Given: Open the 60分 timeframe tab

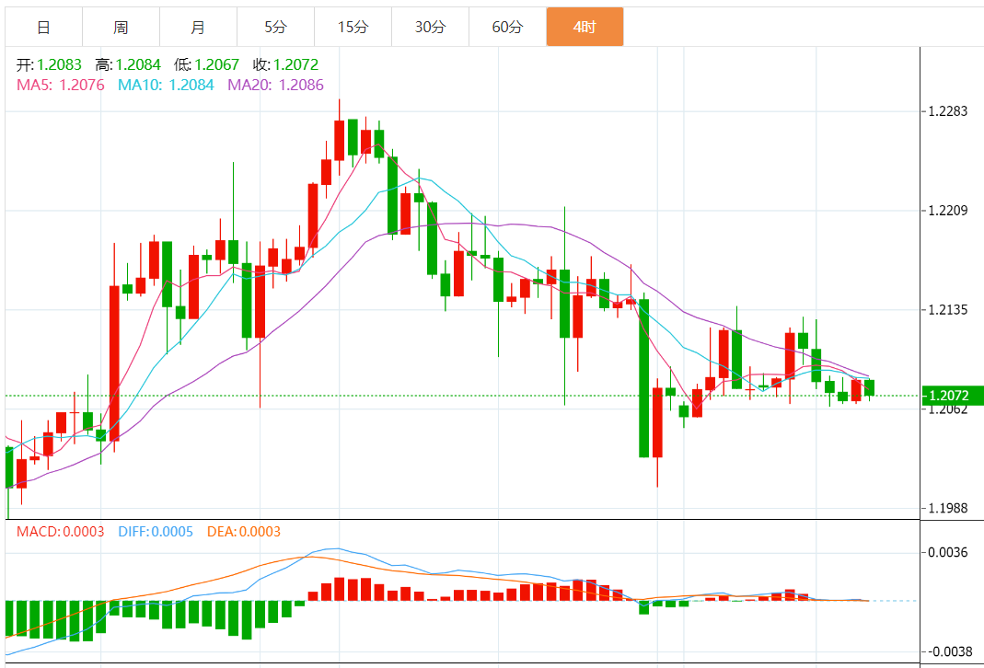Looking at the screenshot, I should [507, 27].
